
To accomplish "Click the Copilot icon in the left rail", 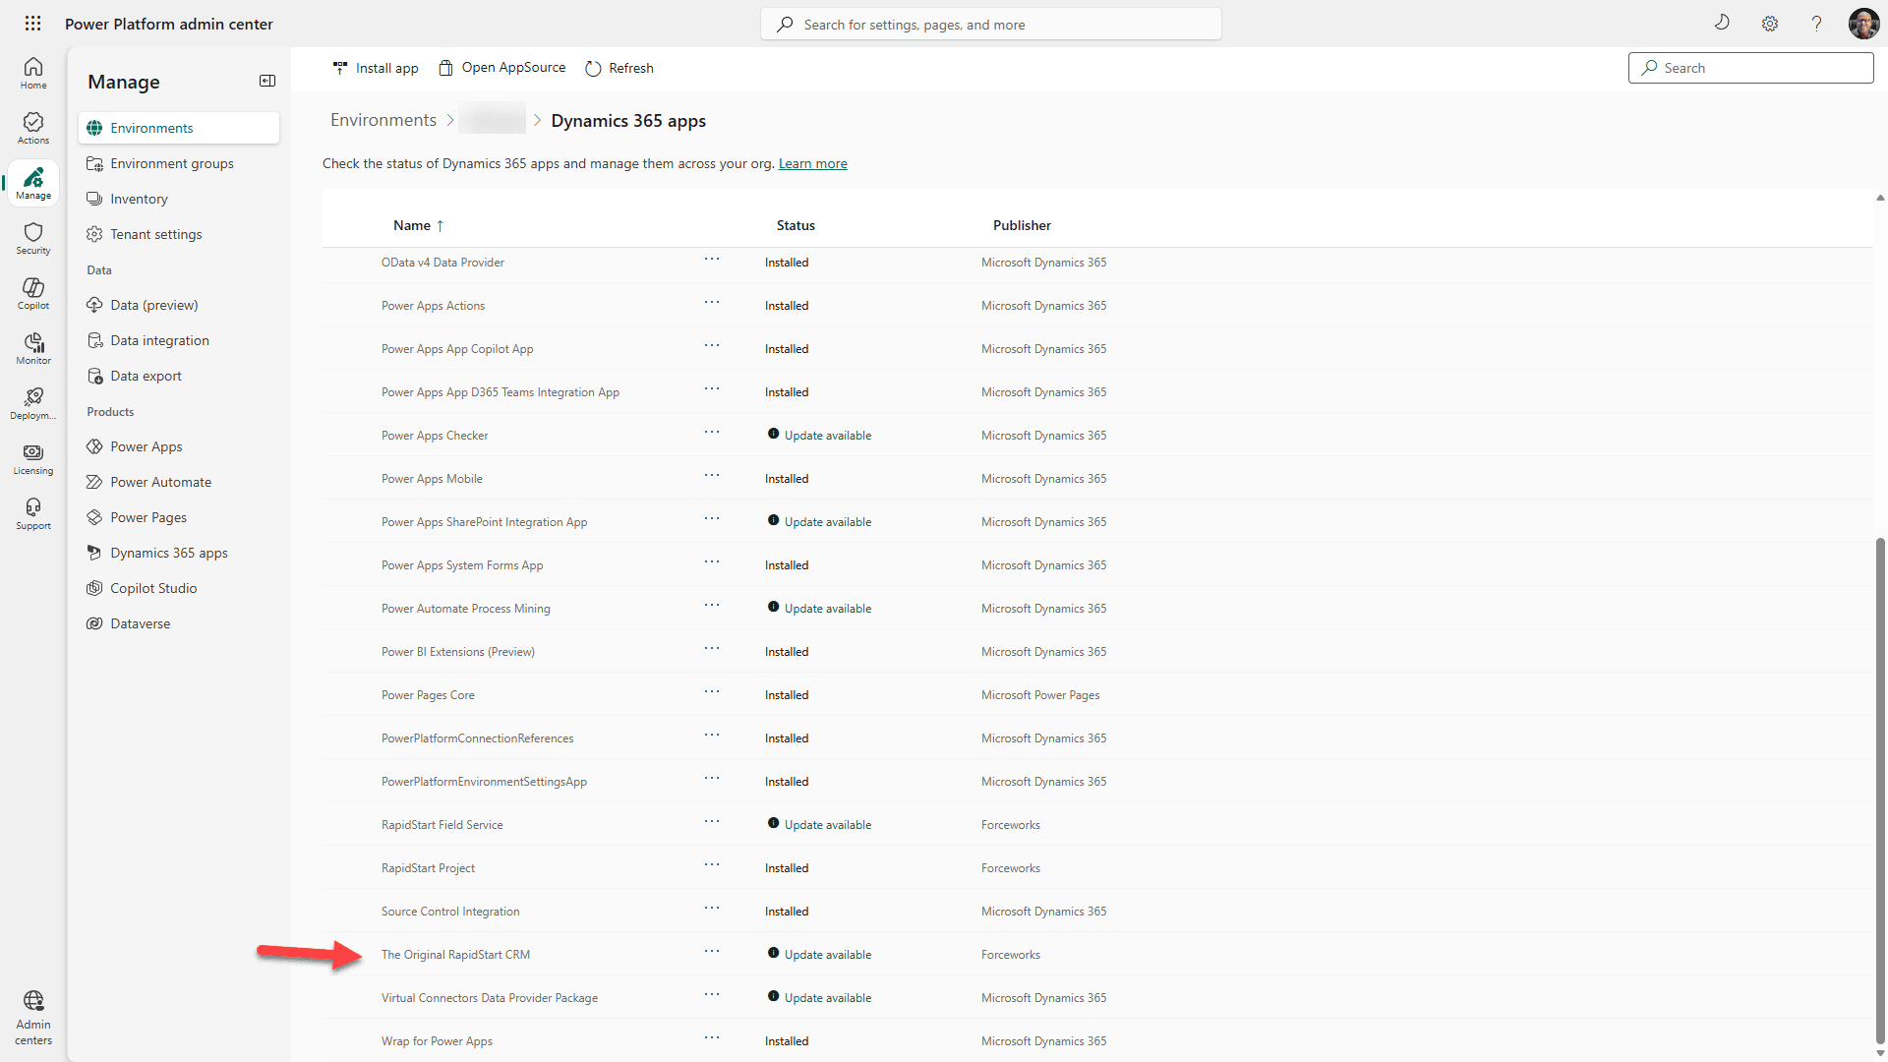I will click(33, 292).
